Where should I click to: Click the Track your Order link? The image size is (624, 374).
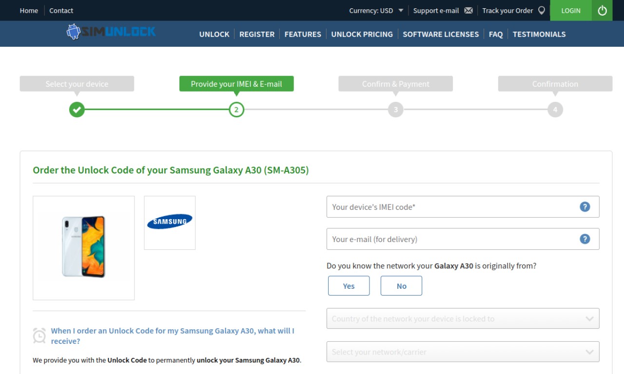[507, 10]
